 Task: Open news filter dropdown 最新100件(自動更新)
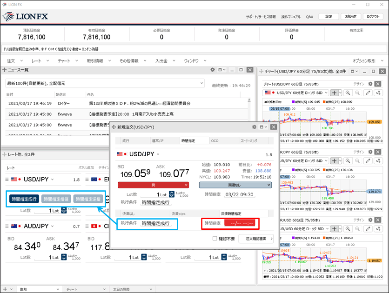105,83
